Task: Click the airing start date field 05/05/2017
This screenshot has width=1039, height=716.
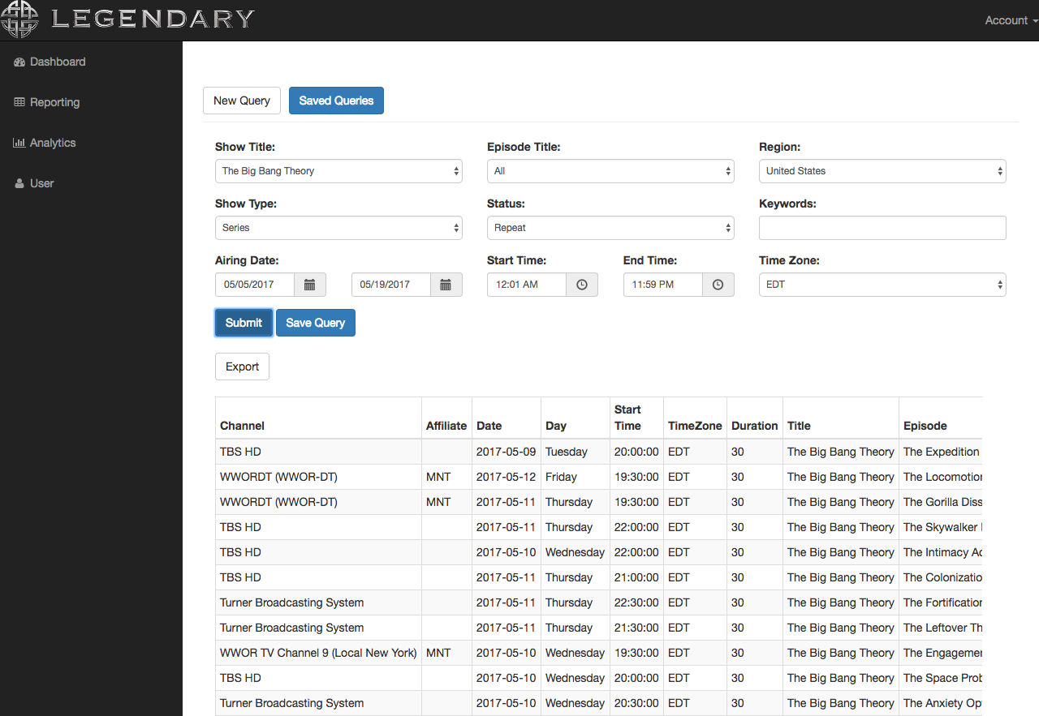Action: tap(255, 285)
